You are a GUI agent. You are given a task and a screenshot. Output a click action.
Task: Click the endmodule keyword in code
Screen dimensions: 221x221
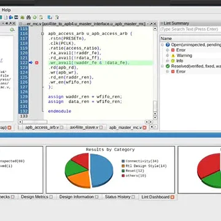pos(60,111)
